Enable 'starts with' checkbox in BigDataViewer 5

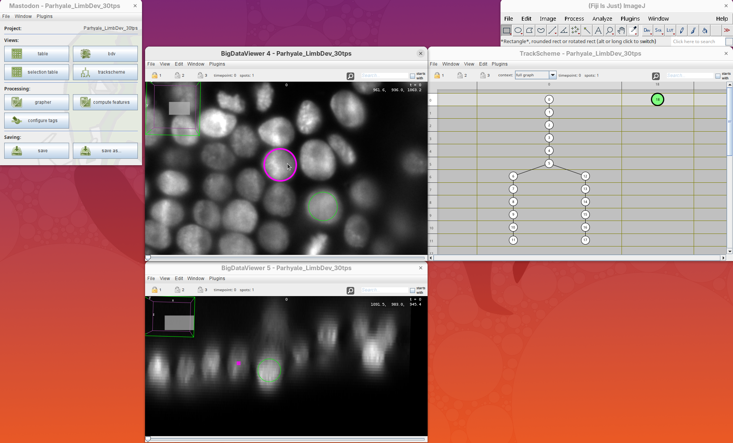[412, 290]
